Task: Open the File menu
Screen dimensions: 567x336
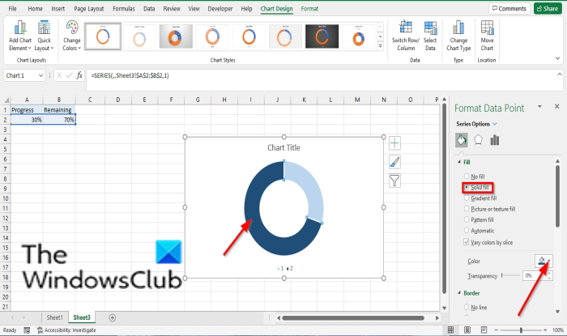Action: [x=12, y=9]
